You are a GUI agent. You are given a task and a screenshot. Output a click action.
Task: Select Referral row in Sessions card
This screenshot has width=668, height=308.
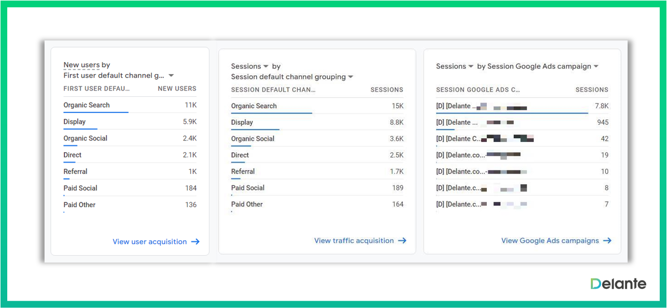point(317,171)
